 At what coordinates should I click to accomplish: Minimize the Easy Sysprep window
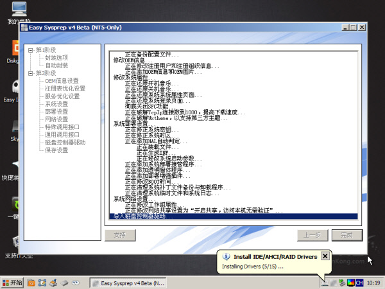coord(345,28)
